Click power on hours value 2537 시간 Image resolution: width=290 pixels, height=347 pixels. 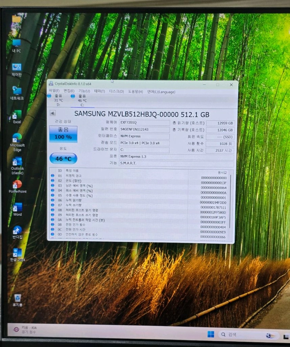(220, 150)
